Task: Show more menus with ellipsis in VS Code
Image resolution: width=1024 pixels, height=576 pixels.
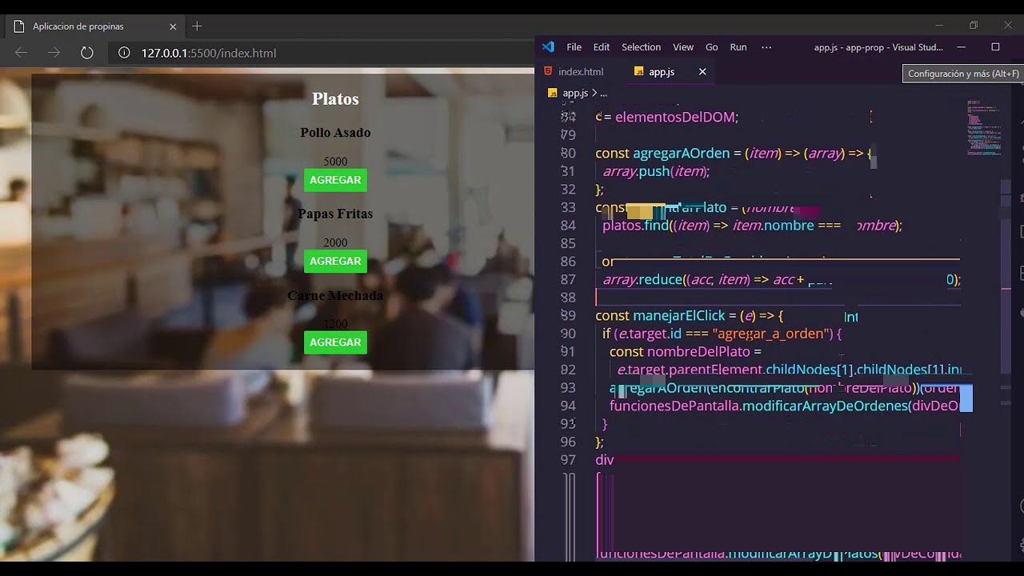Action: pyautogui.click(x=766, y=47)
